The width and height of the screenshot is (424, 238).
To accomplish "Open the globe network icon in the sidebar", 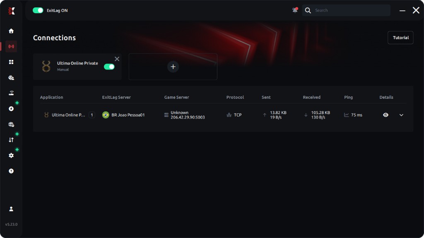I will coord(11,124).
